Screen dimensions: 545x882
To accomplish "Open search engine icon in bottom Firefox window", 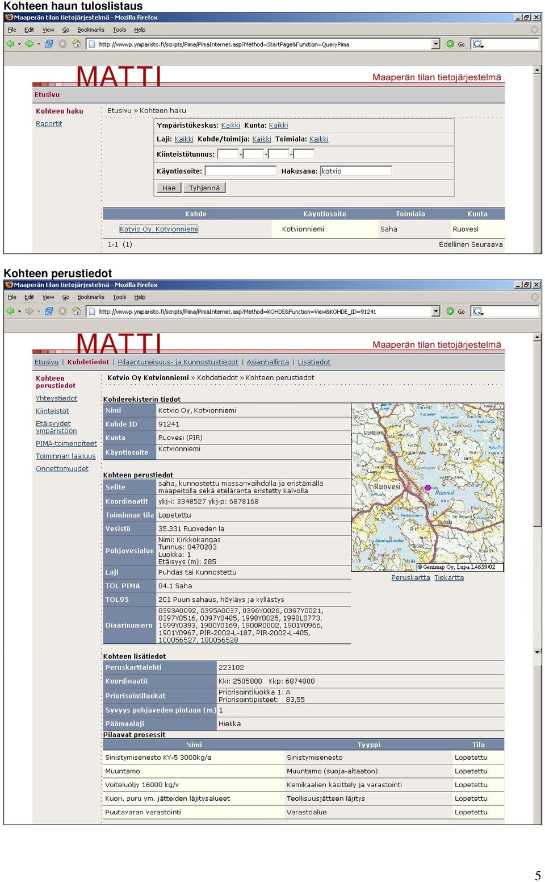I will (477, 311).
